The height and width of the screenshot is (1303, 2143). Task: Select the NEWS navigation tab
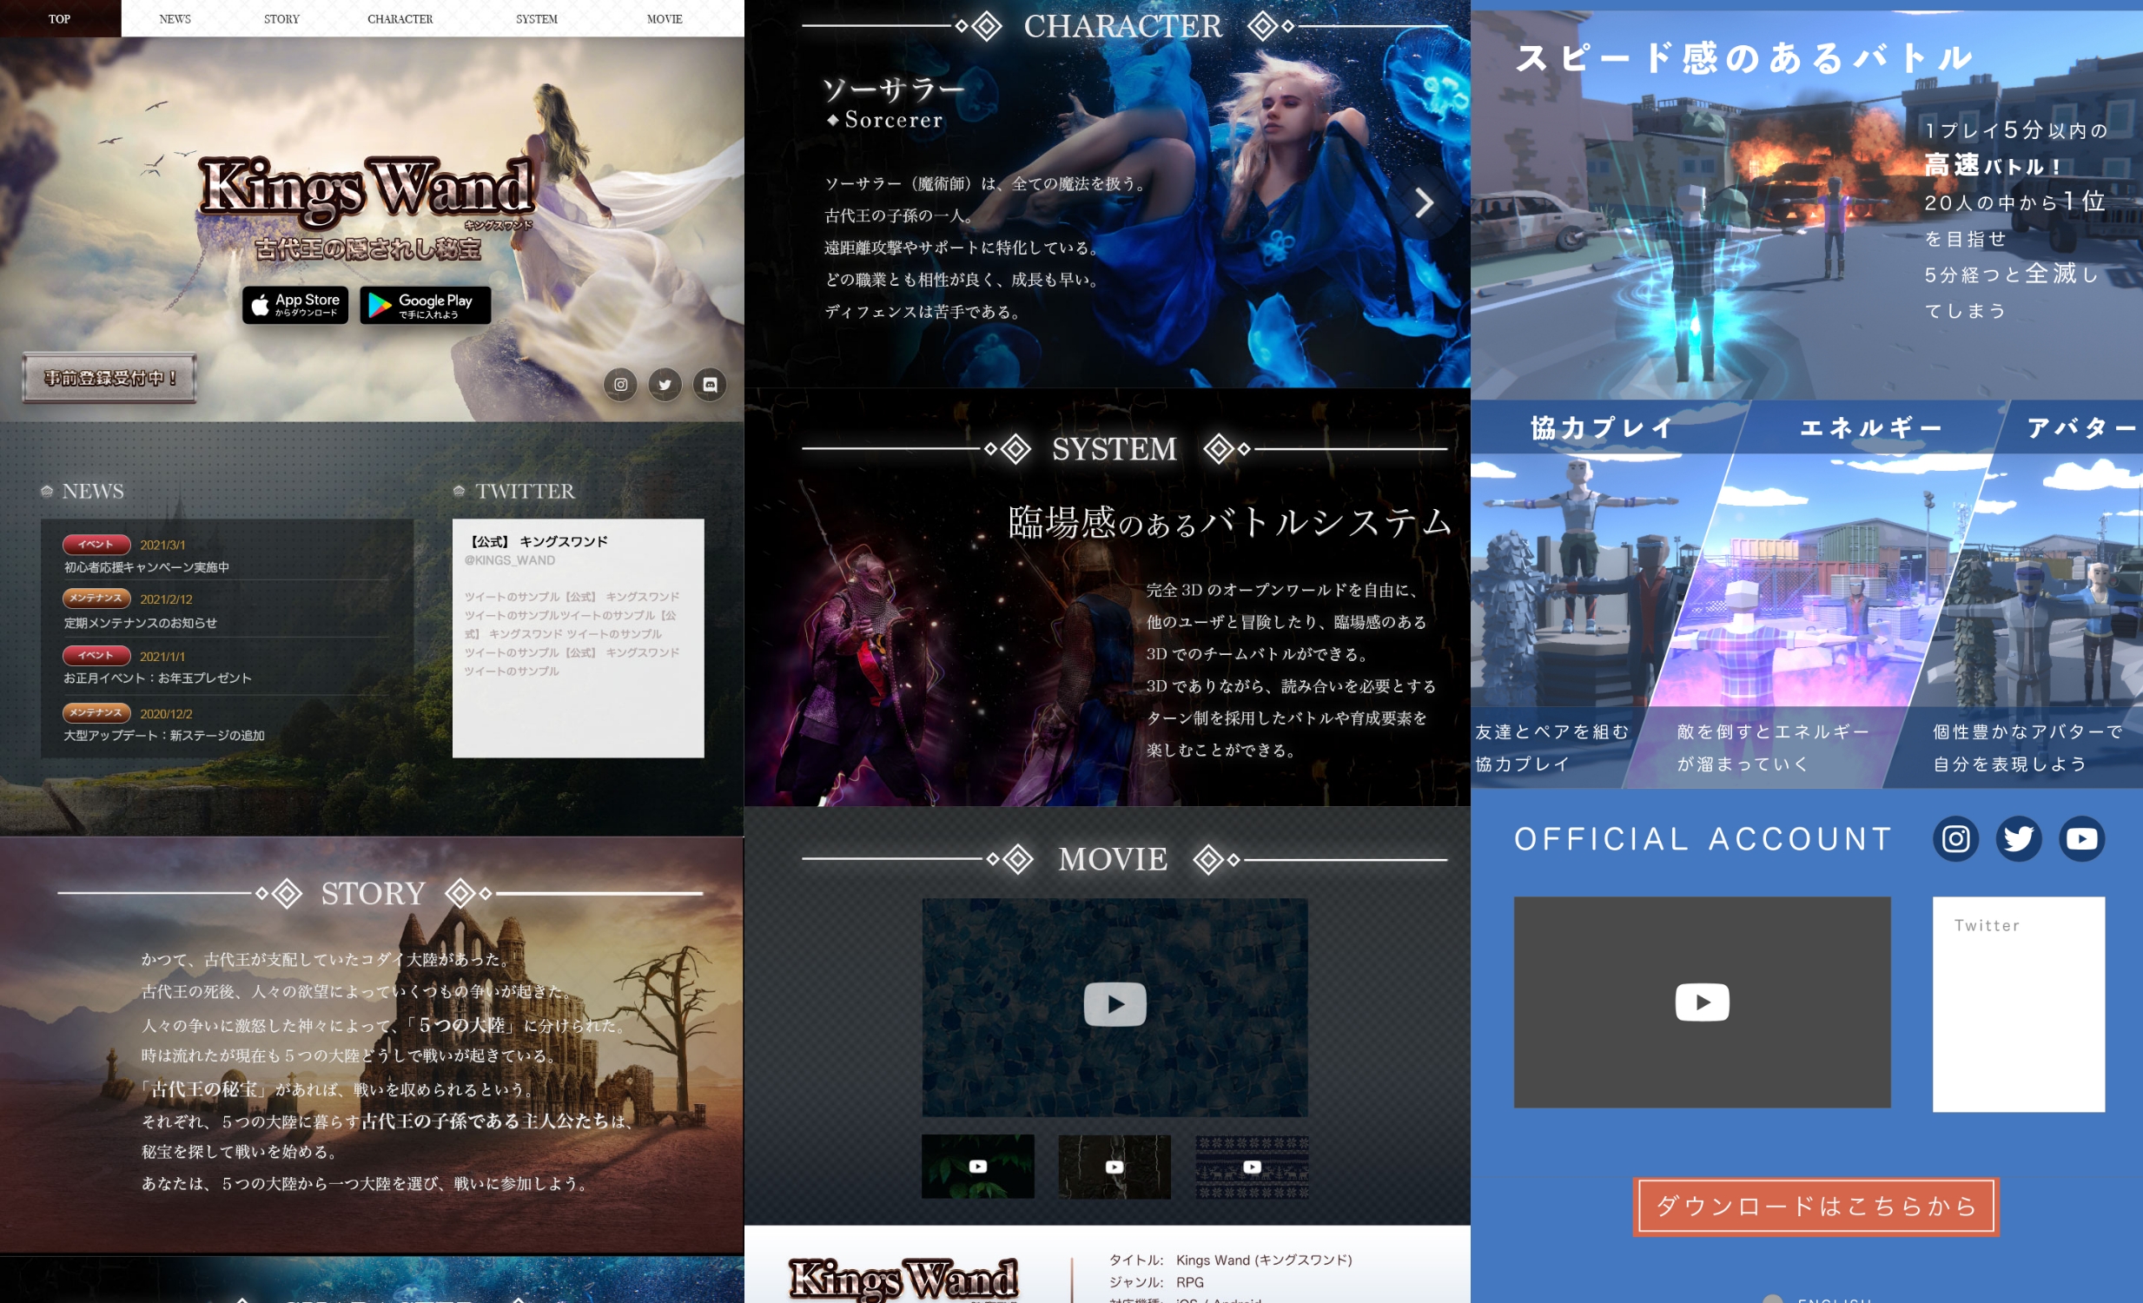(175, 18)
